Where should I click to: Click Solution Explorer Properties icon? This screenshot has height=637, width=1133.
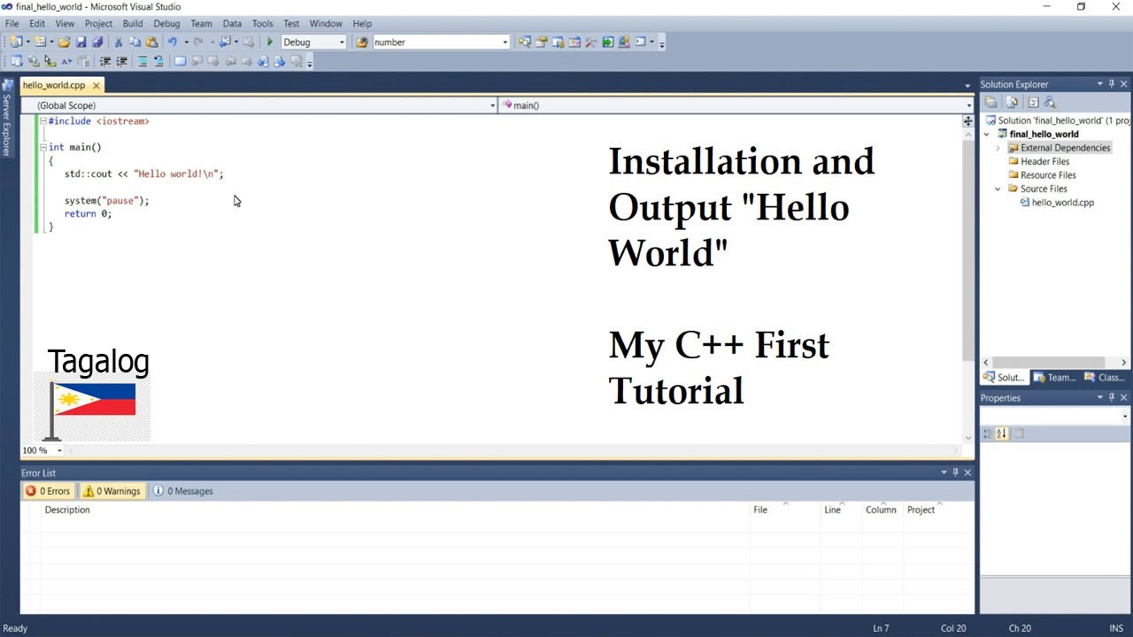coord(990,103)
